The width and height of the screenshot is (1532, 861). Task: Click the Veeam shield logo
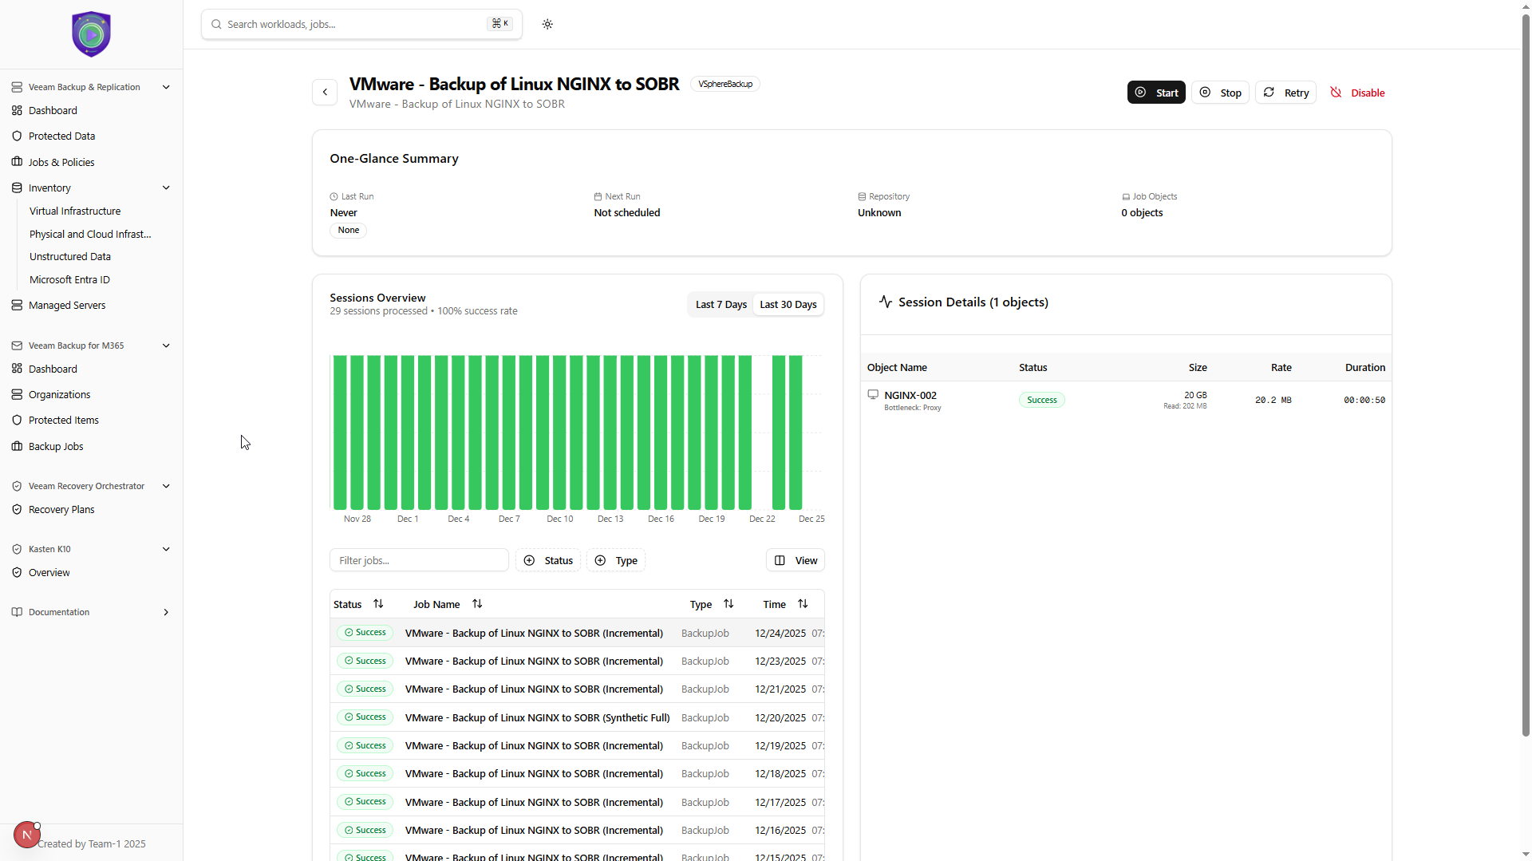(91, 34)
